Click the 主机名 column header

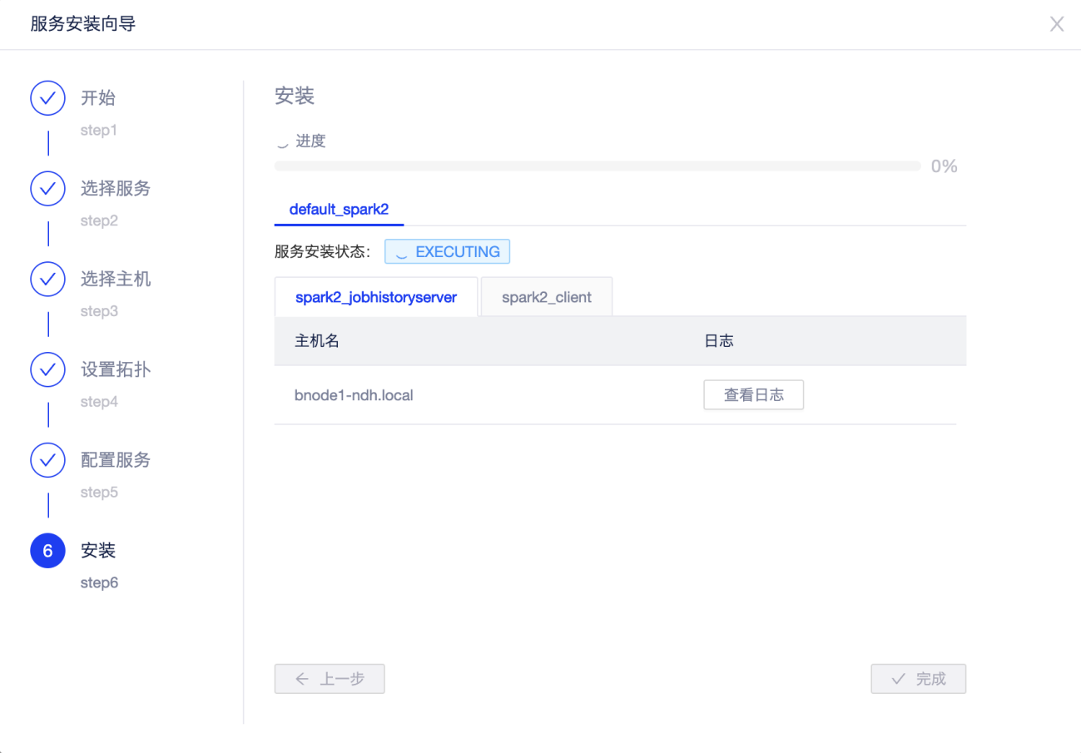tap(317, 341)
